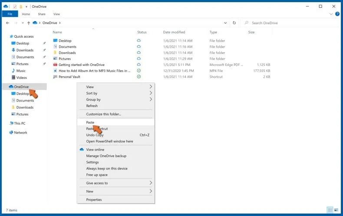Choose Settings in the context menu
Screen dimensions: 343x216
pyautogui.click(x=116, y=162)
